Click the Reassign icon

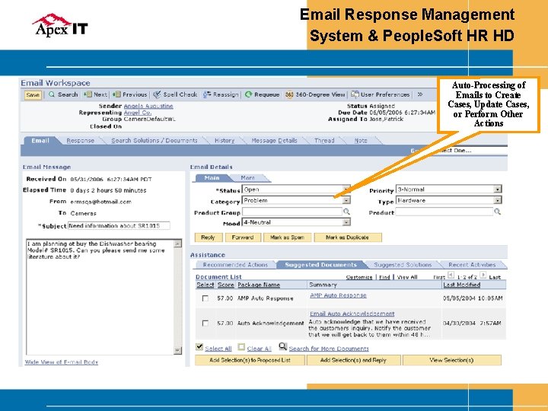point(207,94)
